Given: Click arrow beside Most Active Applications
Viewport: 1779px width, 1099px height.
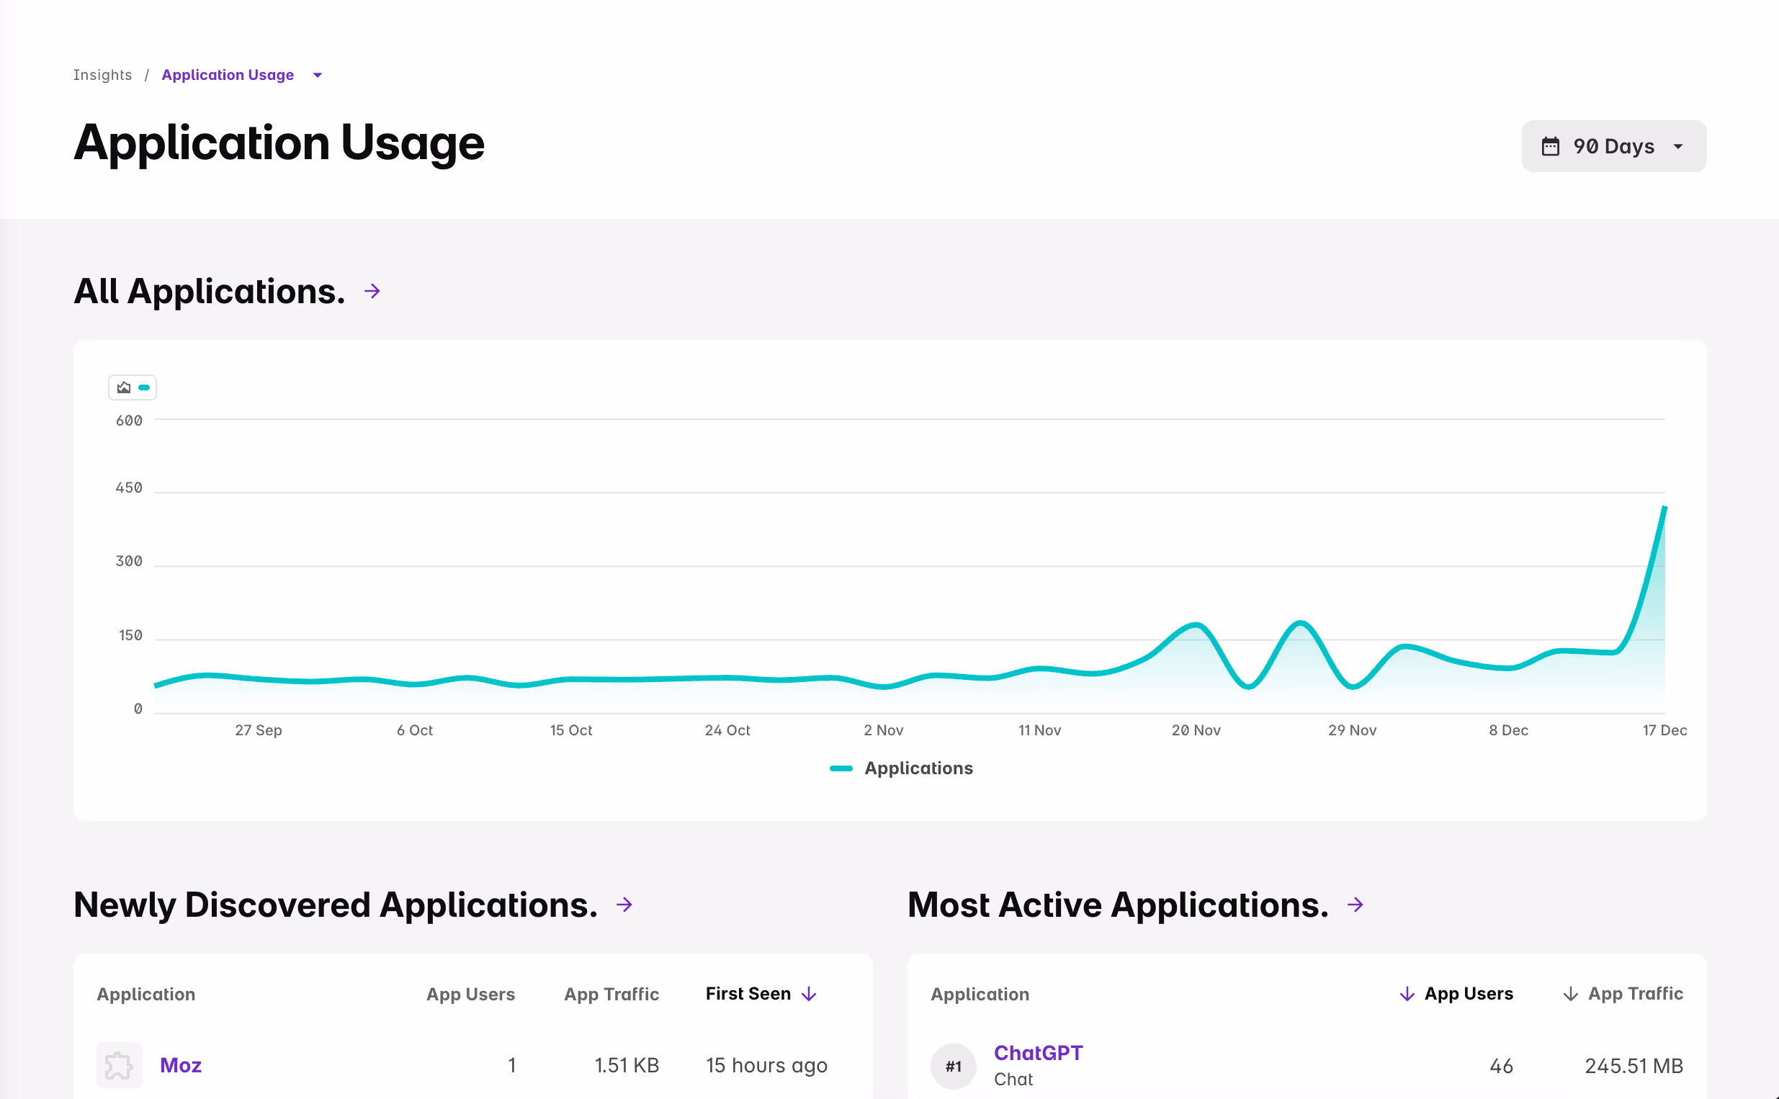Looking at the screenshot, I should (1355, 905).
